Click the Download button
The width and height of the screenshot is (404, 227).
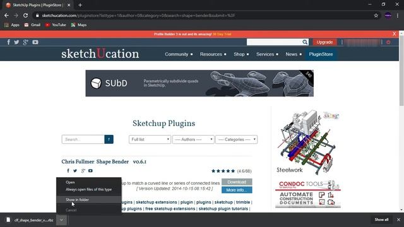[237, 182]
